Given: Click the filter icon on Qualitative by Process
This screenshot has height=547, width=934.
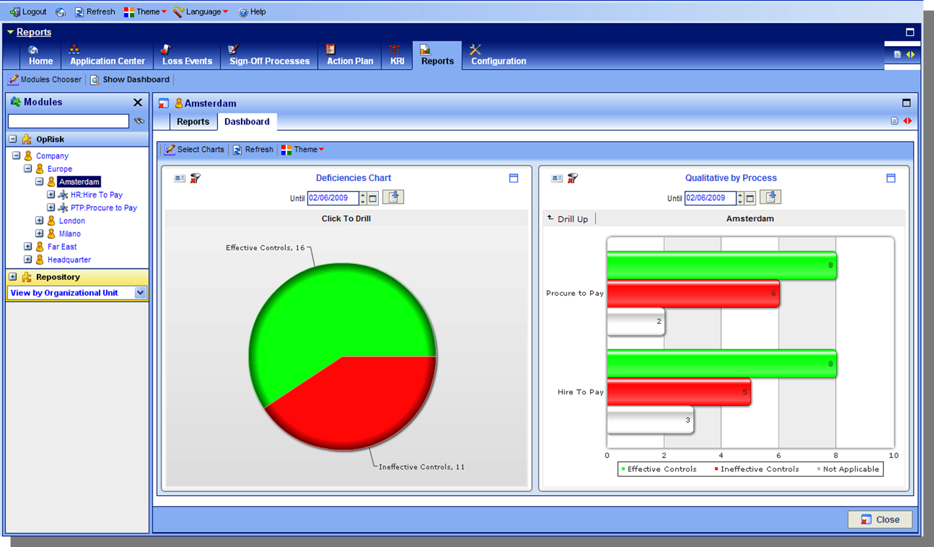Looking at the screenshot, I should [572, 178].
